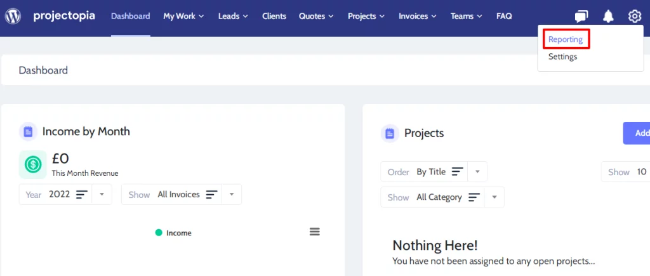Click the All Category sort icon
This screenshot has height=276, width=650.
pos(474,197)
